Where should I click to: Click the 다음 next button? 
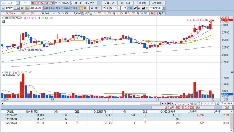(227, 107)
